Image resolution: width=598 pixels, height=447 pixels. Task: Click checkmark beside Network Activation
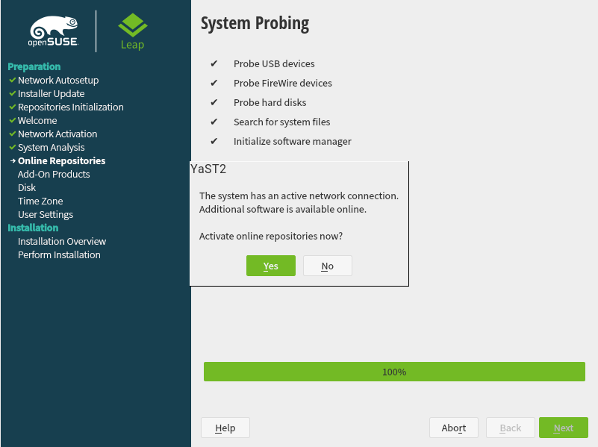click(x=13, y=134)
